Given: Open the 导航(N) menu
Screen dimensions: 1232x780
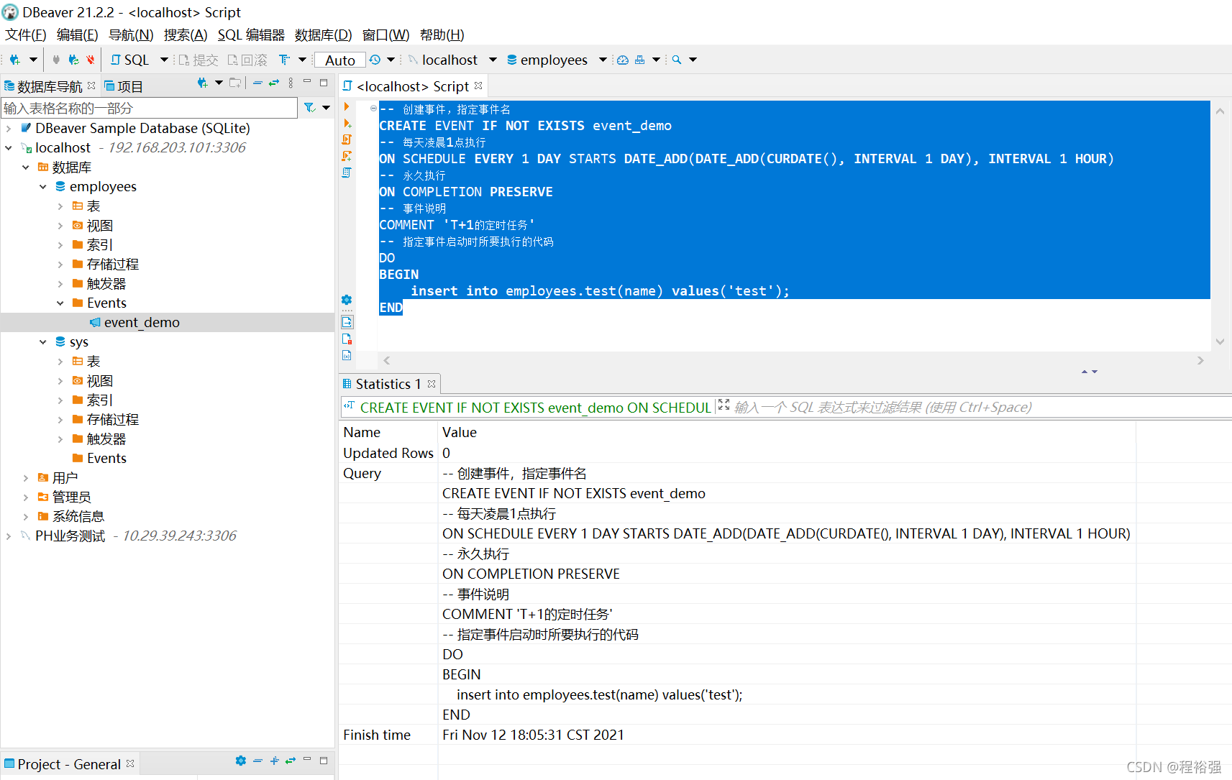Looking at the screenshot, I should (x=131, y=35).
